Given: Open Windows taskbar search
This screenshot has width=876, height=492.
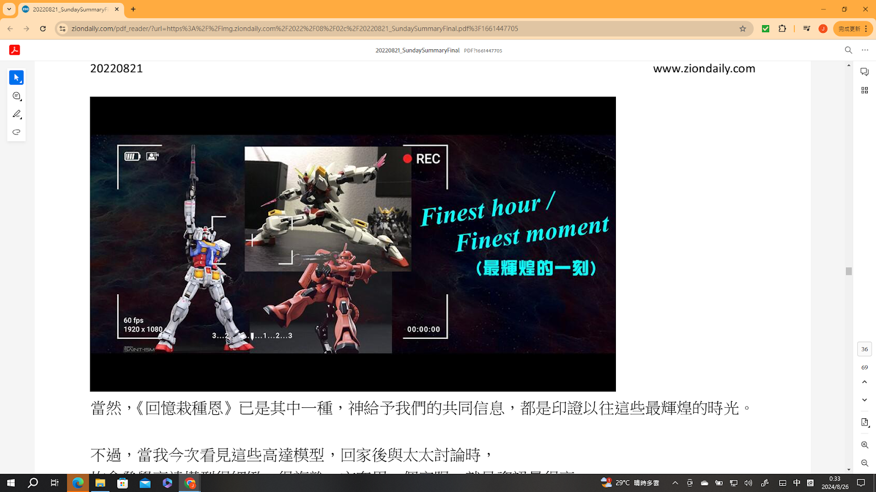Looking at the screenshot, I should point(33,483).
